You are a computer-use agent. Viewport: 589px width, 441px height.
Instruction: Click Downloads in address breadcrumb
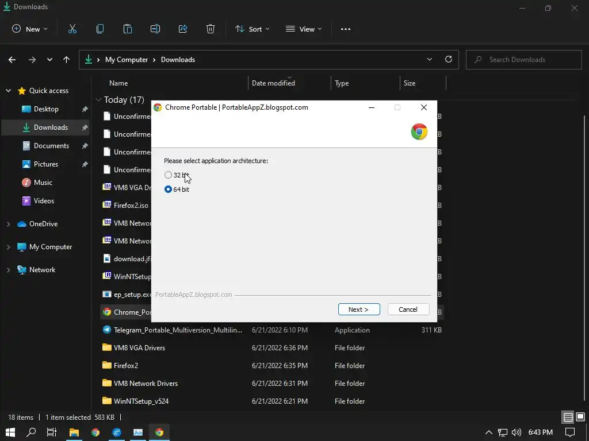click(x=178, y=60)
